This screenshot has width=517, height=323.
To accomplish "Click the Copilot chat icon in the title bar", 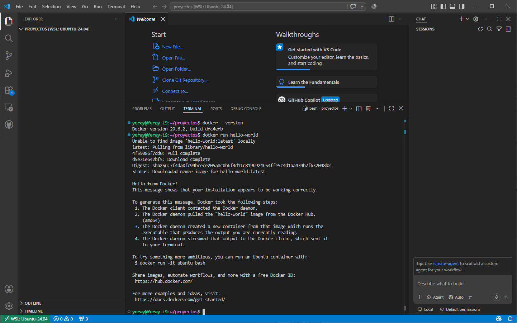I will click(x=353, y=6).
